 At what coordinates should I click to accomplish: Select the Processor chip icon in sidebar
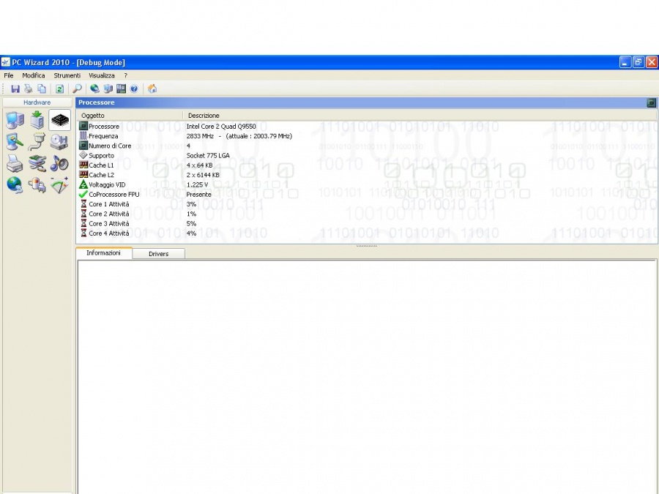(59, 121)
